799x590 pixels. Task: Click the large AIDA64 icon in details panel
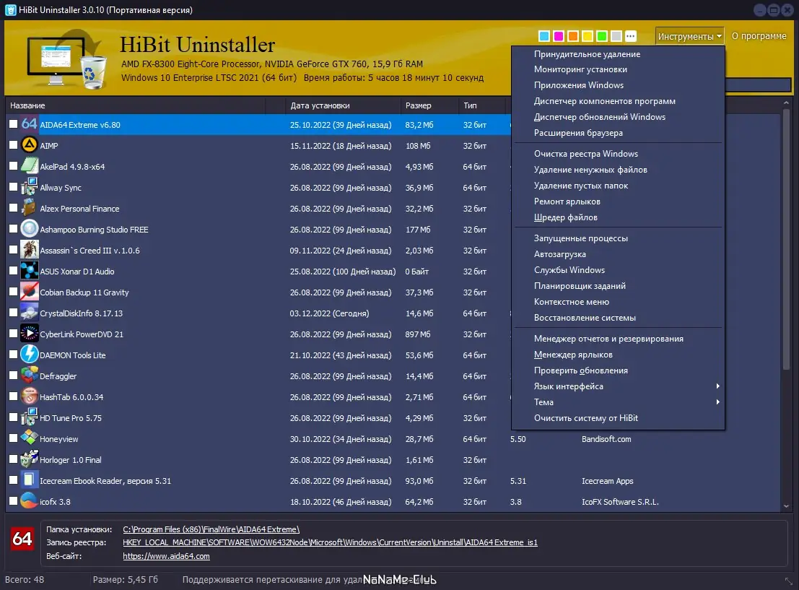(x=22, y=539)
